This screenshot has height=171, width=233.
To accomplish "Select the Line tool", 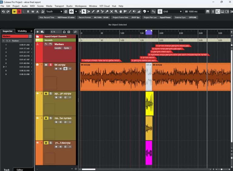I will [x=130, y=12].
